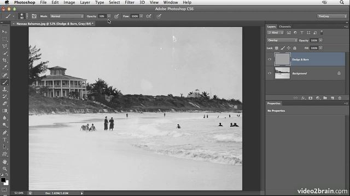Select the Zoom tool

[x=4, y=169]
